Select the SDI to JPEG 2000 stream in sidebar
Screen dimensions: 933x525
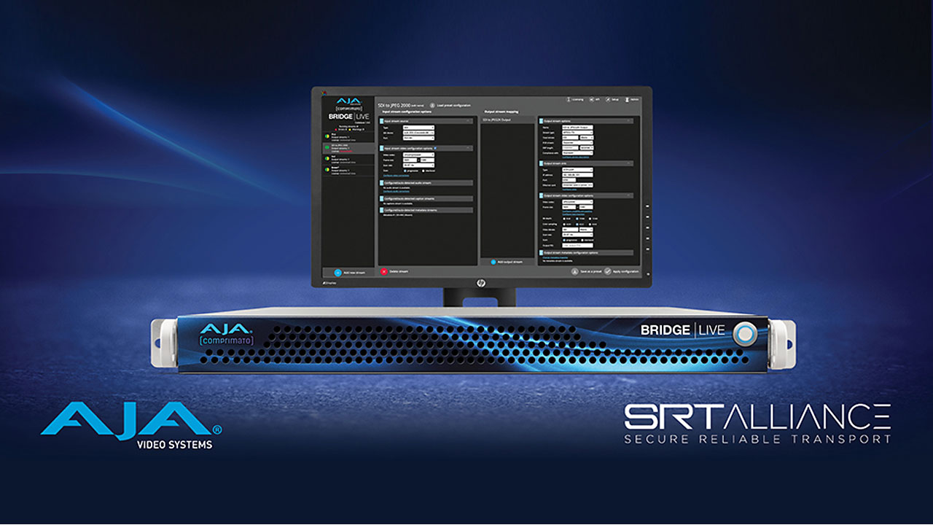(348, 148)
